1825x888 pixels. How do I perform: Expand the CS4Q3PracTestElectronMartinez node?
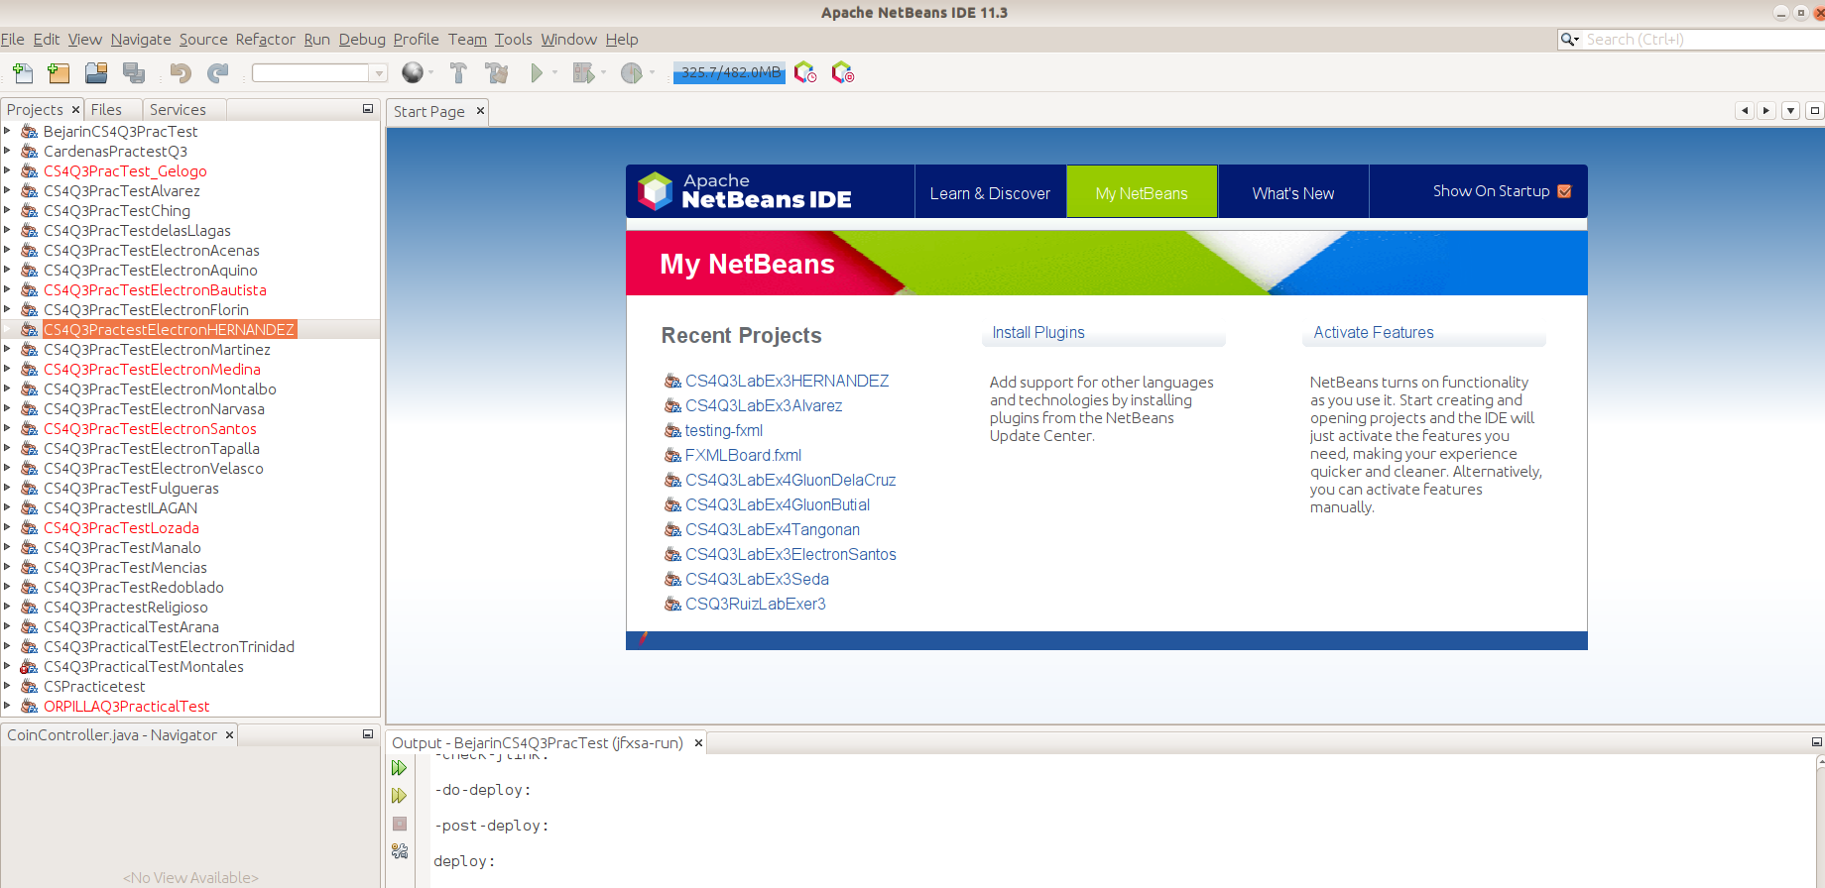7,349
